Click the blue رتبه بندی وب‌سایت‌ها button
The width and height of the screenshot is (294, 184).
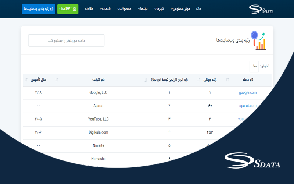pos(39,9)
